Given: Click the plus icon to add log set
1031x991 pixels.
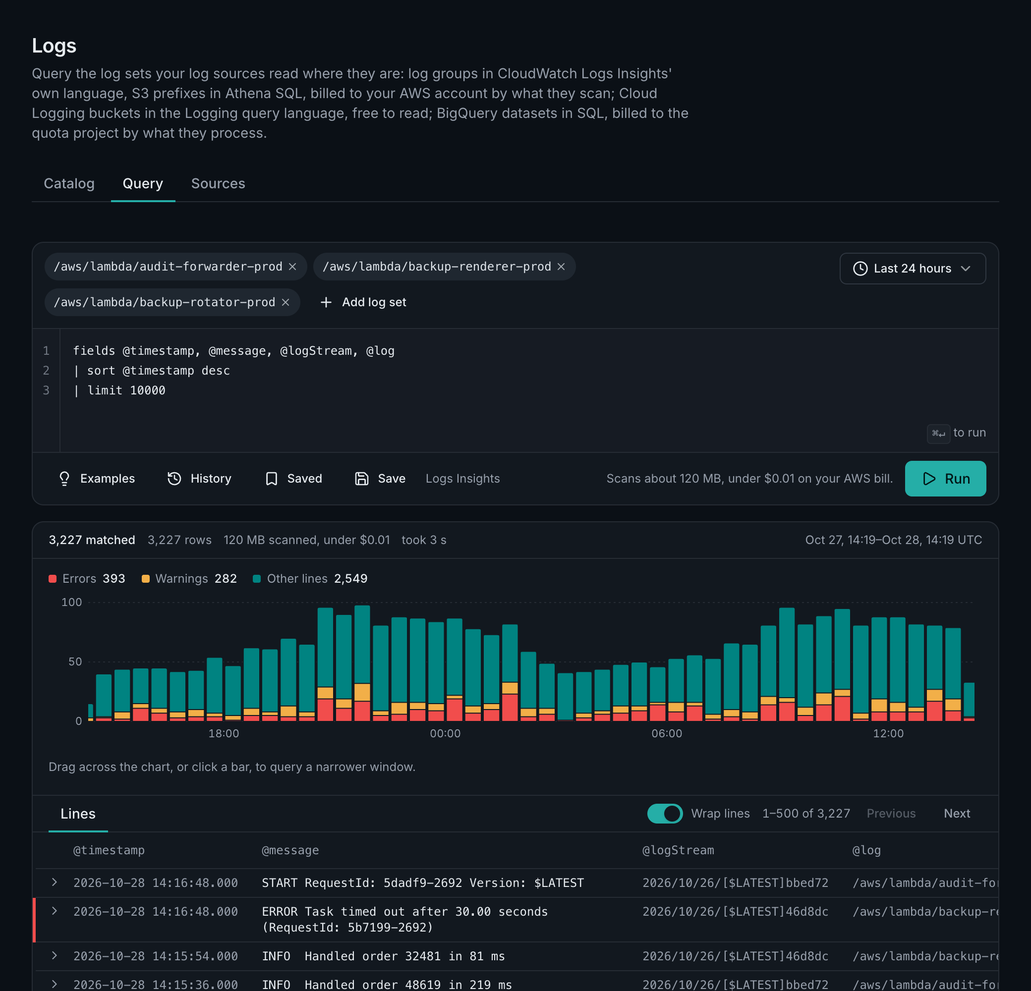Looking at the screenshot, I should tap(326, 302).
